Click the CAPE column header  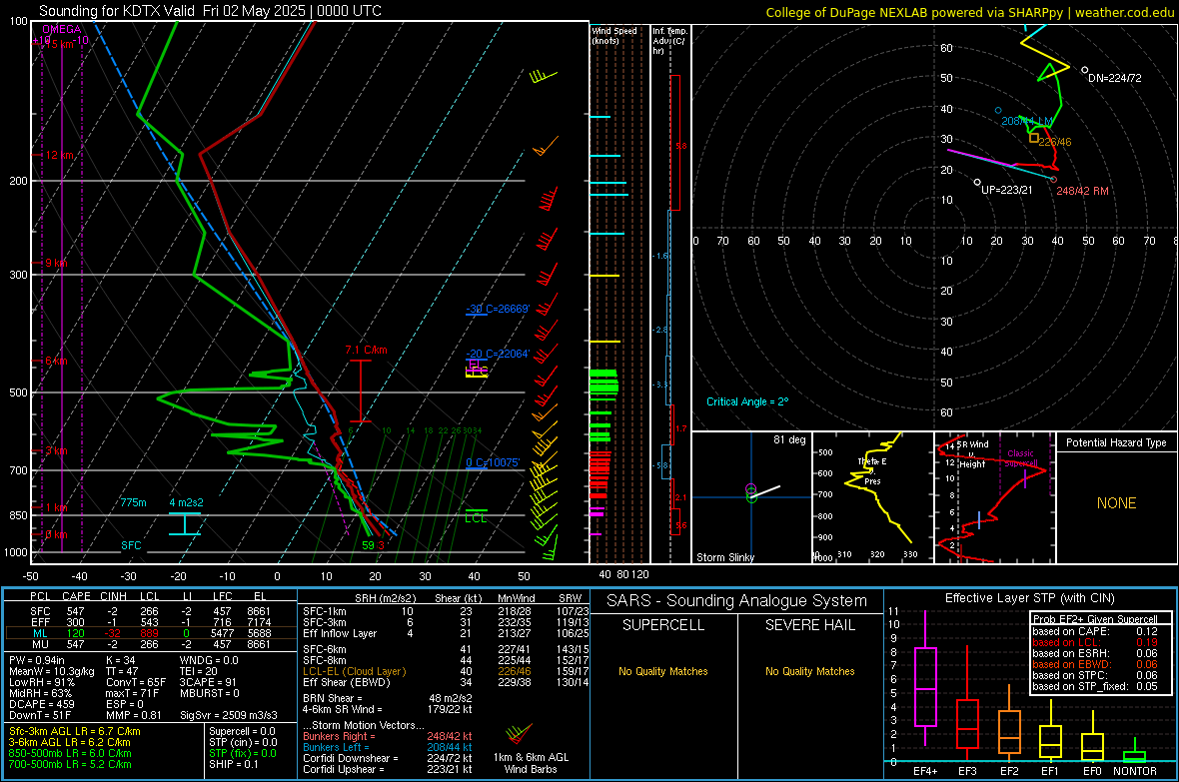tap(76, 596)
